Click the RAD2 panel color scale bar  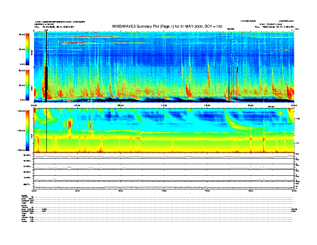(27, 49)
